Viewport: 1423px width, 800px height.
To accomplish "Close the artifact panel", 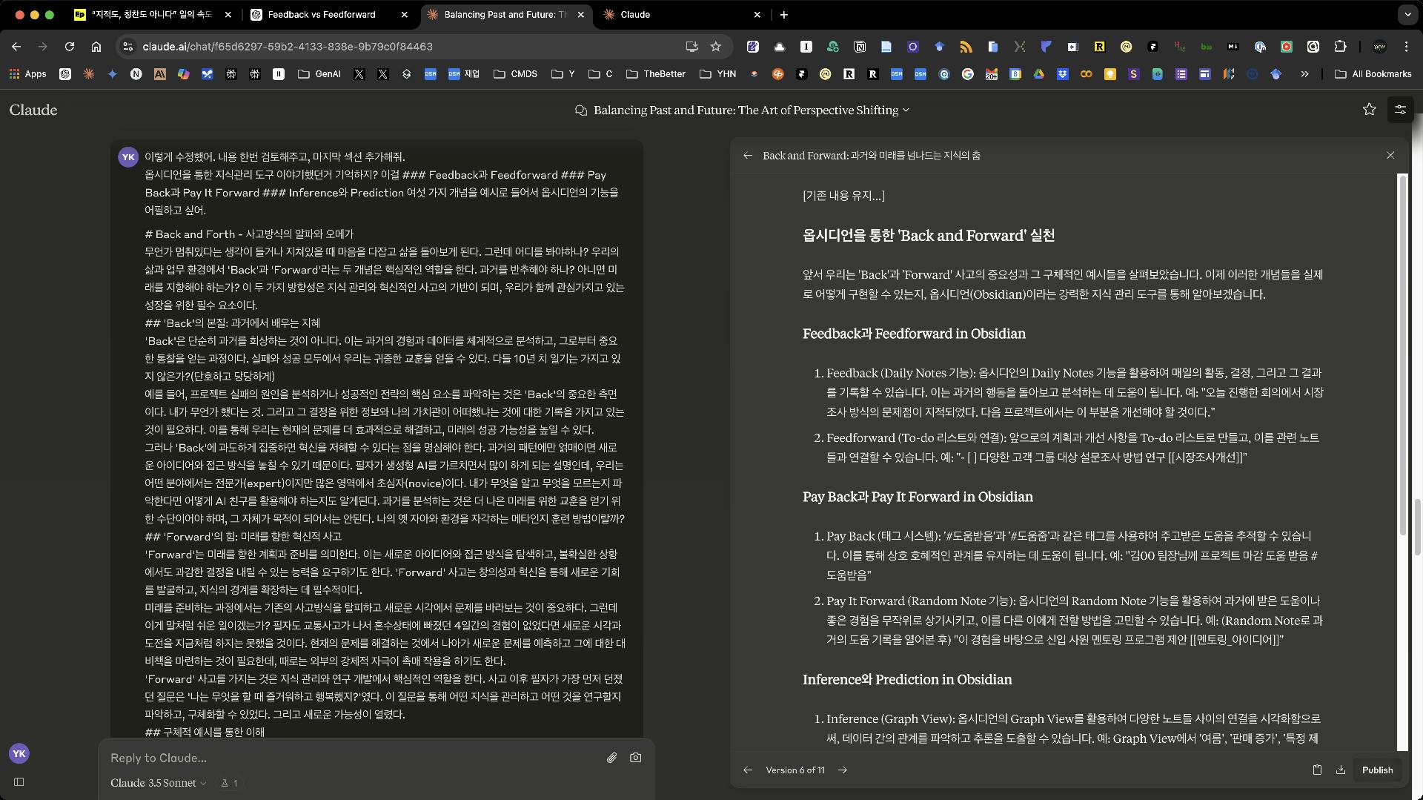I will point(1390,155).
